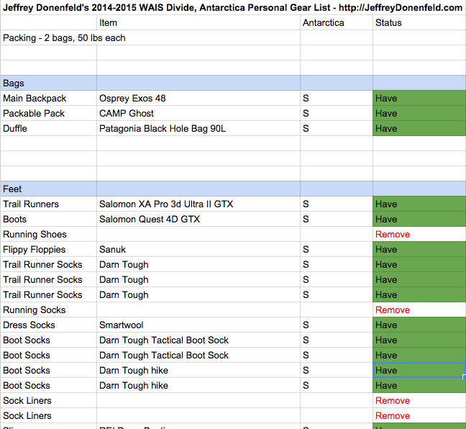Click the 'Smartwool' cell
Screen dimensions: 466x429
(198, 325)
